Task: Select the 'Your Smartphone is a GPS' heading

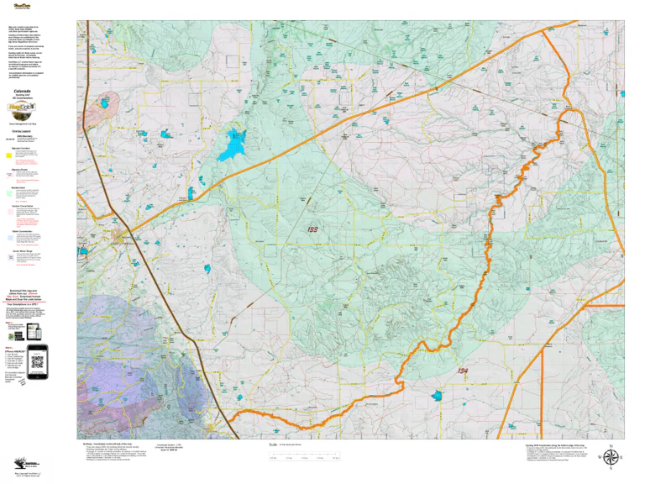Action: click(23, 304)
